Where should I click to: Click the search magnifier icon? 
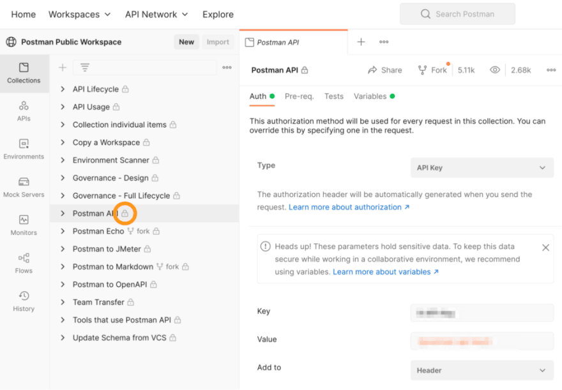point(425,14)
